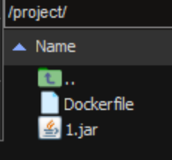This screenshot has height=160, width=172.
Task: Click the vertical panel divider on the left edge
Action: 2,69
